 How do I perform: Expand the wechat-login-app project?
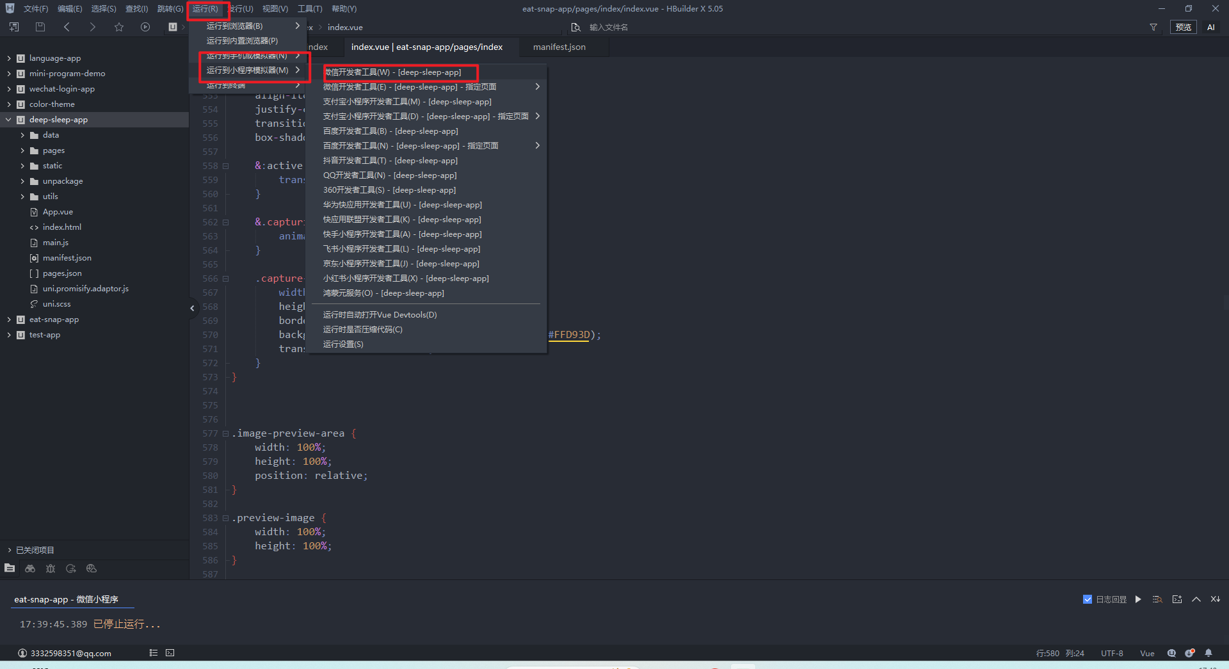point(9,89)
